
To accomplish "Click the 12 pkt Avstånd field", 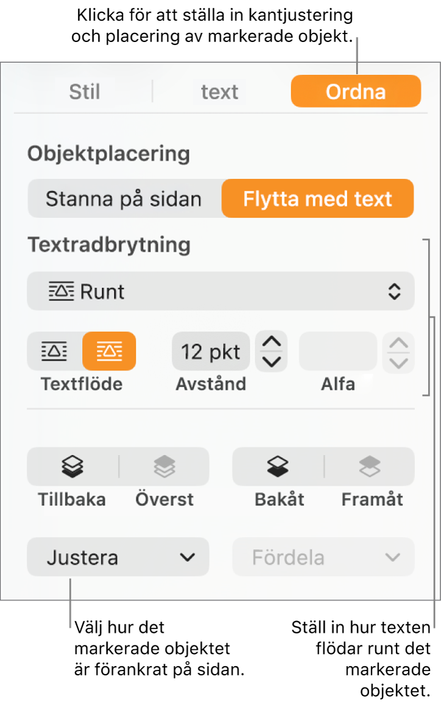I will point(211,351).
